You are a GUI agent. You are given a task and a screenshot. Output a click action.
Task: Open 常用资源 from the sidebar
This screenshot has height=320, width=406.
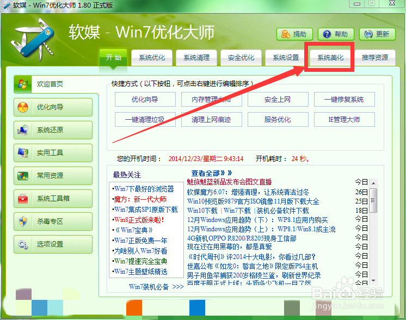tap(53, 176)
